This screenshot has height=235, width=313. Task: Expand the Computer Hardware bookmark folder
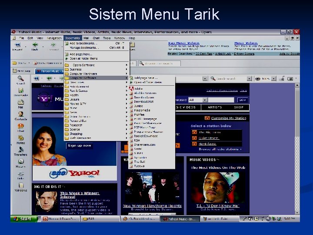pyautogui.click(x=96, y=74)
